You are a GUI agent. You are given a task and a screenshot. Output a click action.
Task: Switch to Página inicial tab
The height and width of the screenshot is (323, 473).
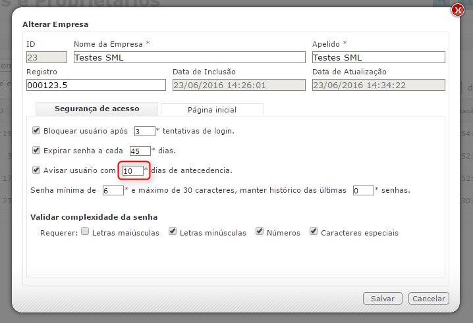211,110
